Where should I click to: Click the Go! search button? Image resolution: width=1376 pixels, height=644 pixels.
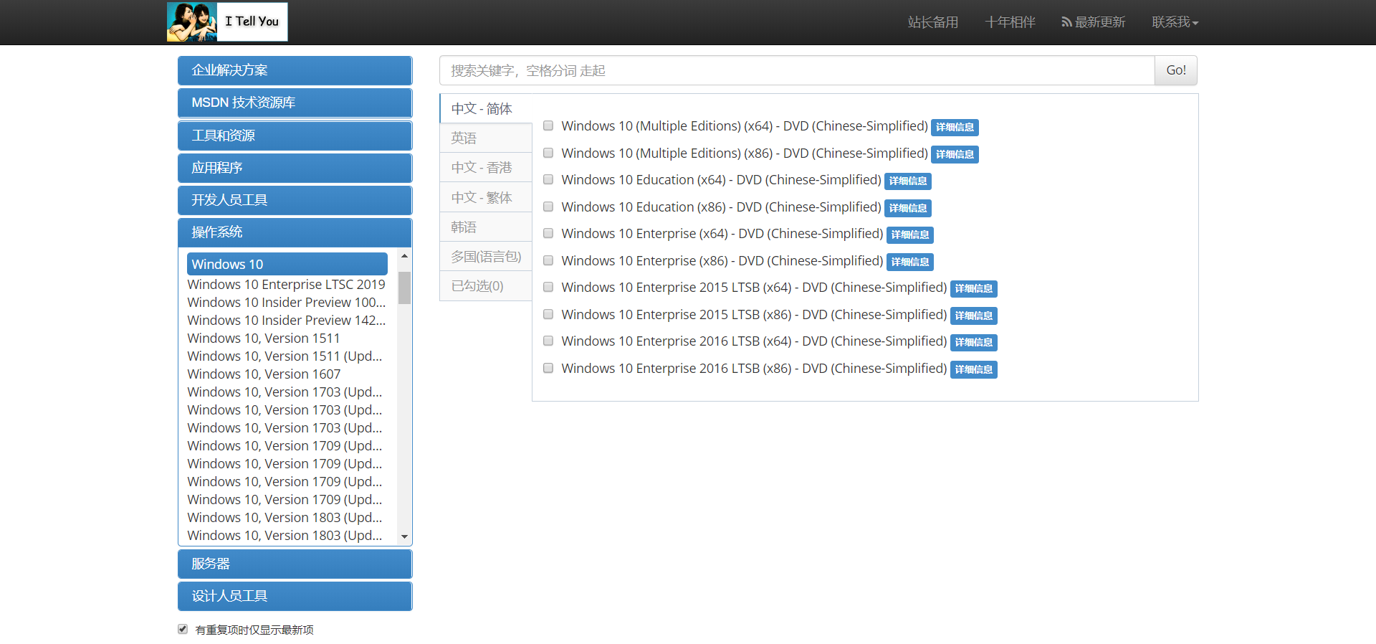pos(1175,70)
